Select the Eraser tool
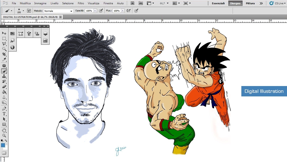 [x=4, y=87]
